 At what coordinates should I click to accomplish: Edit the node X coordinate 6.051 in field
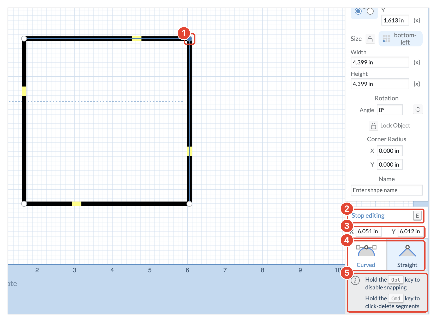point(368,231)
